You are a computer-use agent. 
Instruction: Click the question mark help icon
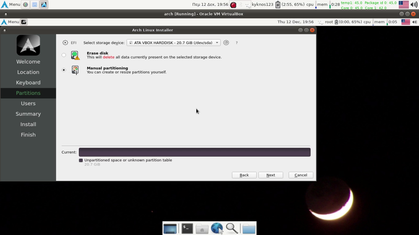(236, 43)
